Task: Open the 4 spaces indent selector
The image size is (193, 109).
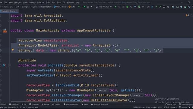Action: click(174, 107)
